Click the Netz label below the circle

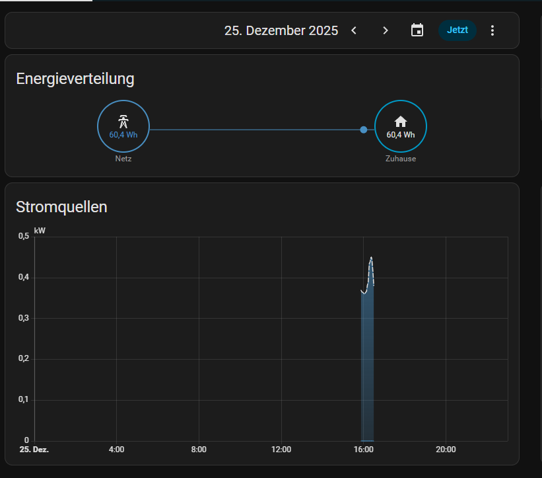[123, 159]
